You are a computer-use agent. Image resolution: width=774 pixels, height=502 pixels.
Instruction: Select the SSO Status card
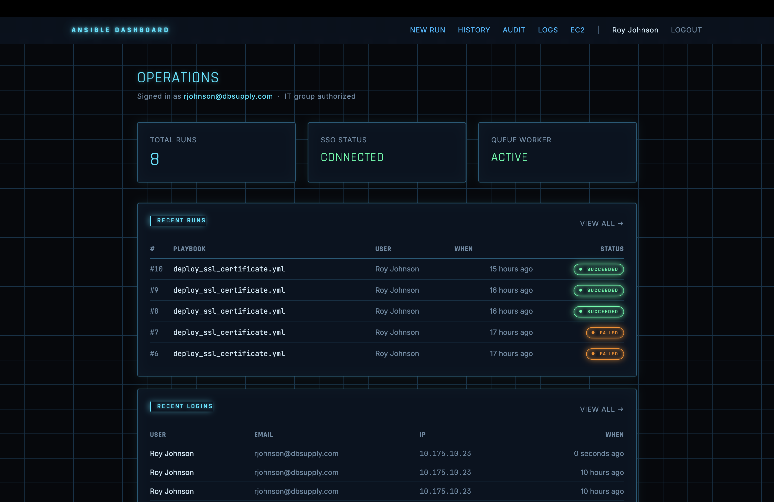point(387,152)
